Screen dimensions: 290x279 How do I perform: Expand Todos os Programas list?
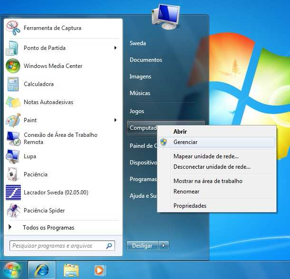pyautogui.click(x=48, y=228)
